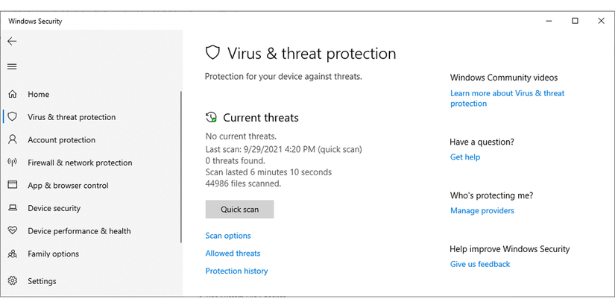This screenshot has height=308, width=615.
Task: Open Scan options link
Action: tap(228, 236)
